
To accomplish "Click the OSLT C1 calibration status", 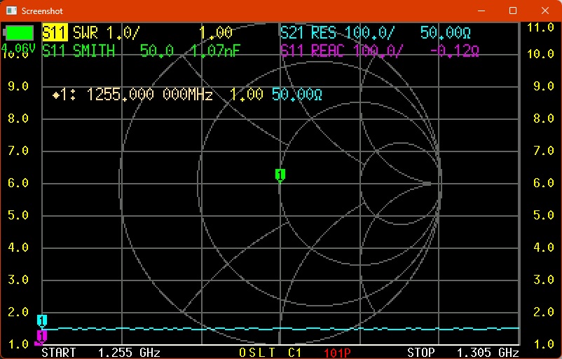I will [x=270, y=352].
